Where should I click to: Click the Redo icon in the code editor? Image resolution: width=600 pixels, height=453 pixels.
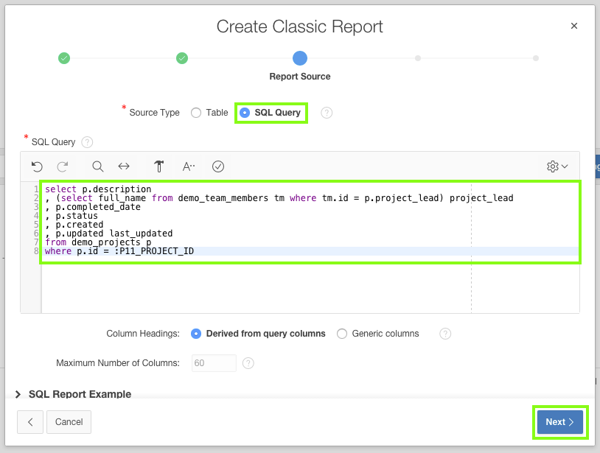[x=65, y=166]
